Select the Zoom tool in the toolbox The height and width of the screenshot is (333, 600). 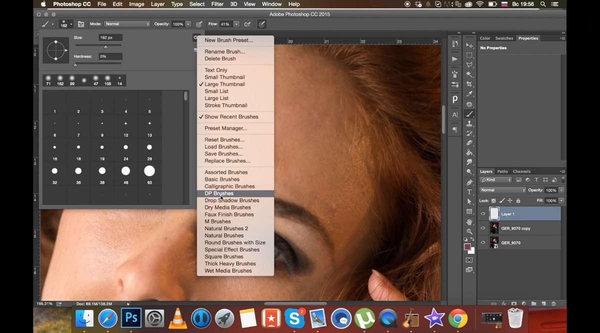pyautogui.click(x=469, y=231)
